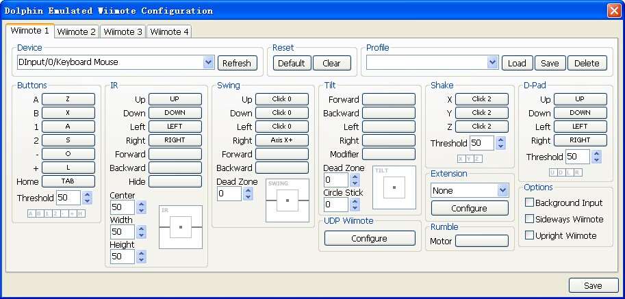Screen dimensions: 625x299
Task: Switch to the Wiimote 3 tab
Action: (123, 32)
